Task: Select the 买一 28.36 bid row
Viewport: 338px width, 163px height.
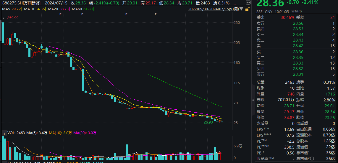Action: 296,52
